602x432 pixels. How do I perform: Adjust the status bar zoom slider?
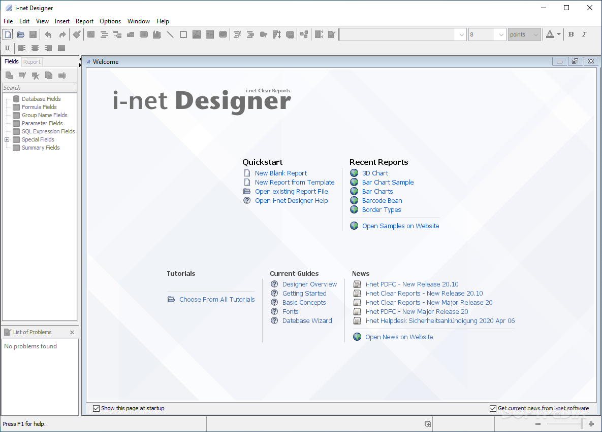(x=582, y=424)
